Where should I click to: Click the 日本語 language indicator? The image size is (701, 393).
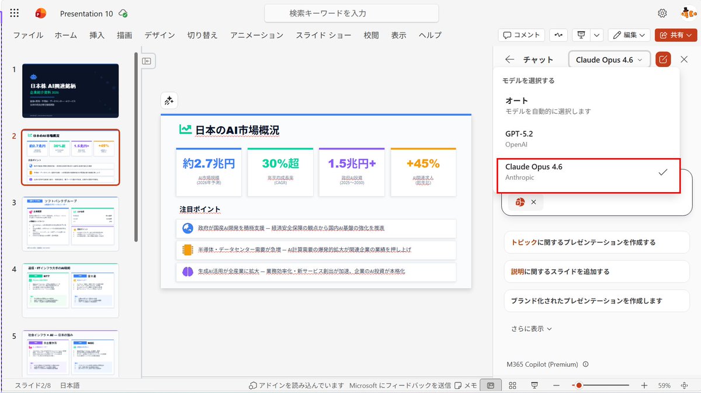(x=70, y=385)
